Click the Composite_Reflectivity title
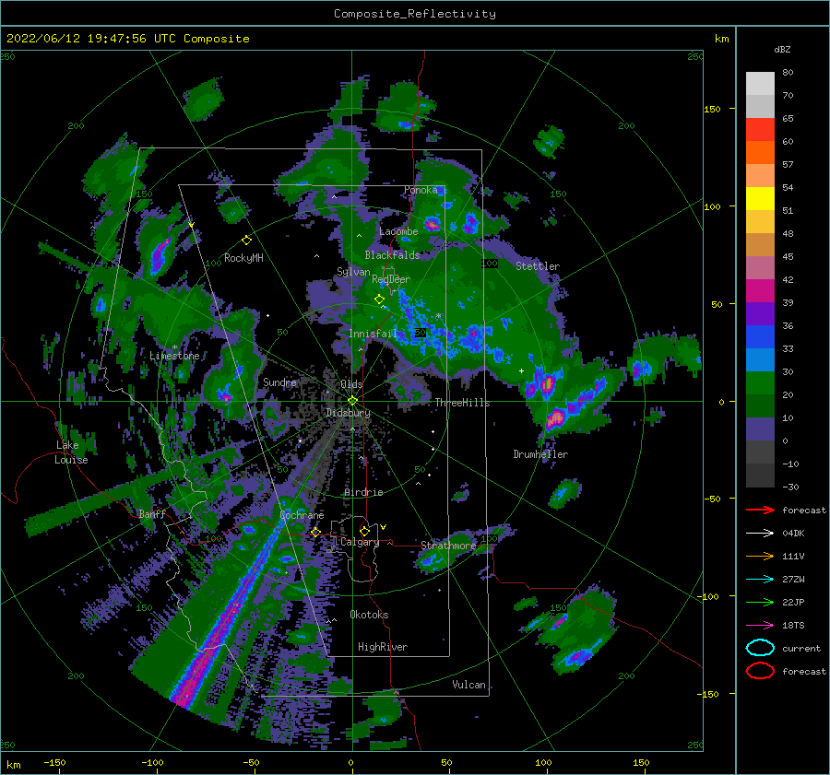This screenshot has width=830, height=775. point(415,14)
